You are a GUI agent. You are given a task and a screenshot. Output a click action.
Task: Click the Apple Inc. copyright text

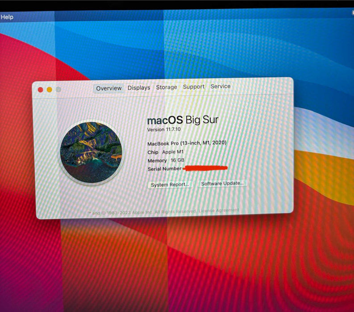142,212
